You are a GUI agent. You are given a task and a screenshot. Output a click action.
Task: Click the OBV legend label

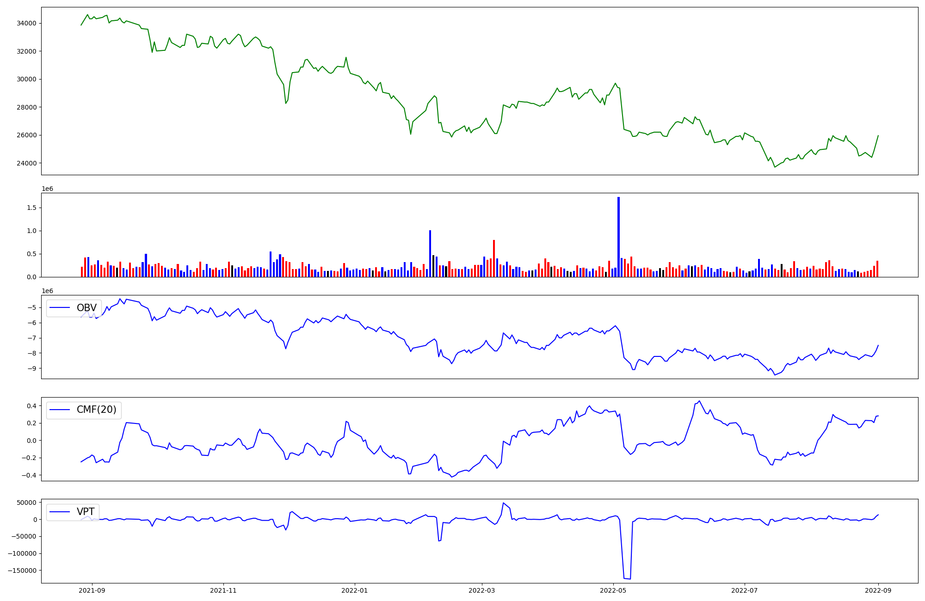(x=86, y=308)
